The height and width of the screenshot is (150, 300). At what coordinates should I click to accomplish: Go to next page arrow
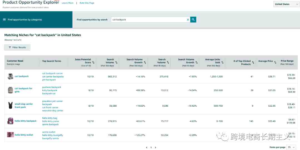155,147
